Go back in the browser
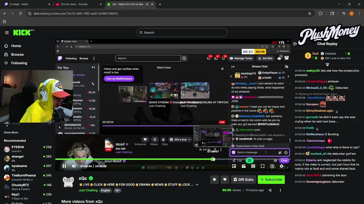The image size is (364, 204). 5,13
